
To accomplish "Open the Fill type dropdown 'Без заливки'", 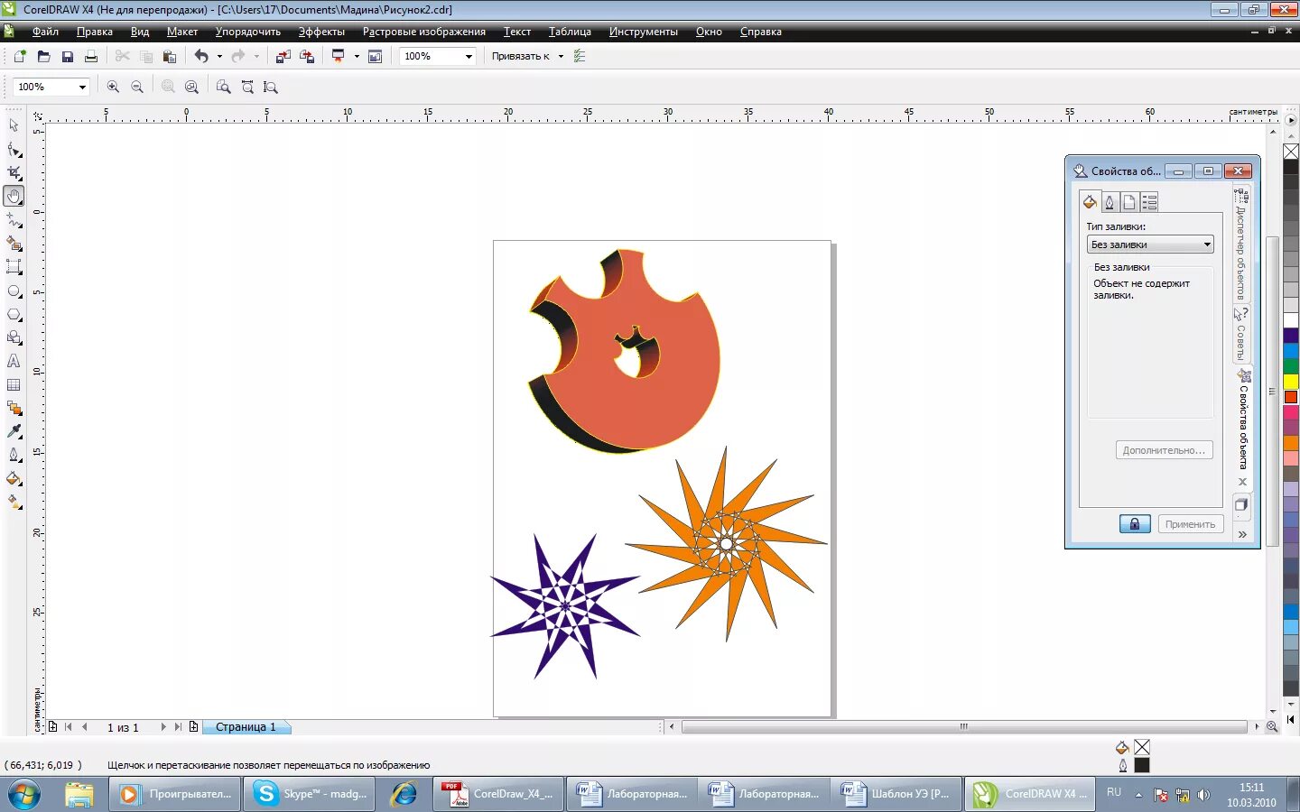I will (x=1150, y=245).
